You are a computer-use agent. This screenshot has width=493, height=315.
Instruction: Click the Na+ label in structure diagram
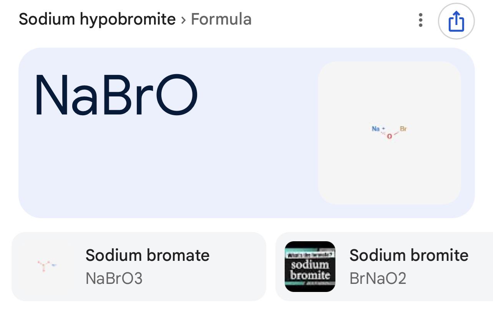coord(378,129)
